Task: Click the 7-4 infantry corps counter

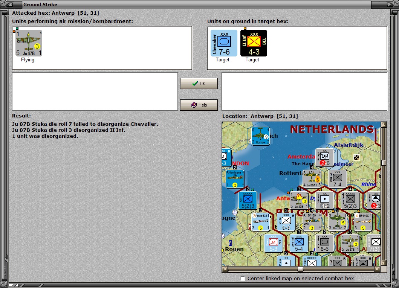Action: click(x=338, y=179)
